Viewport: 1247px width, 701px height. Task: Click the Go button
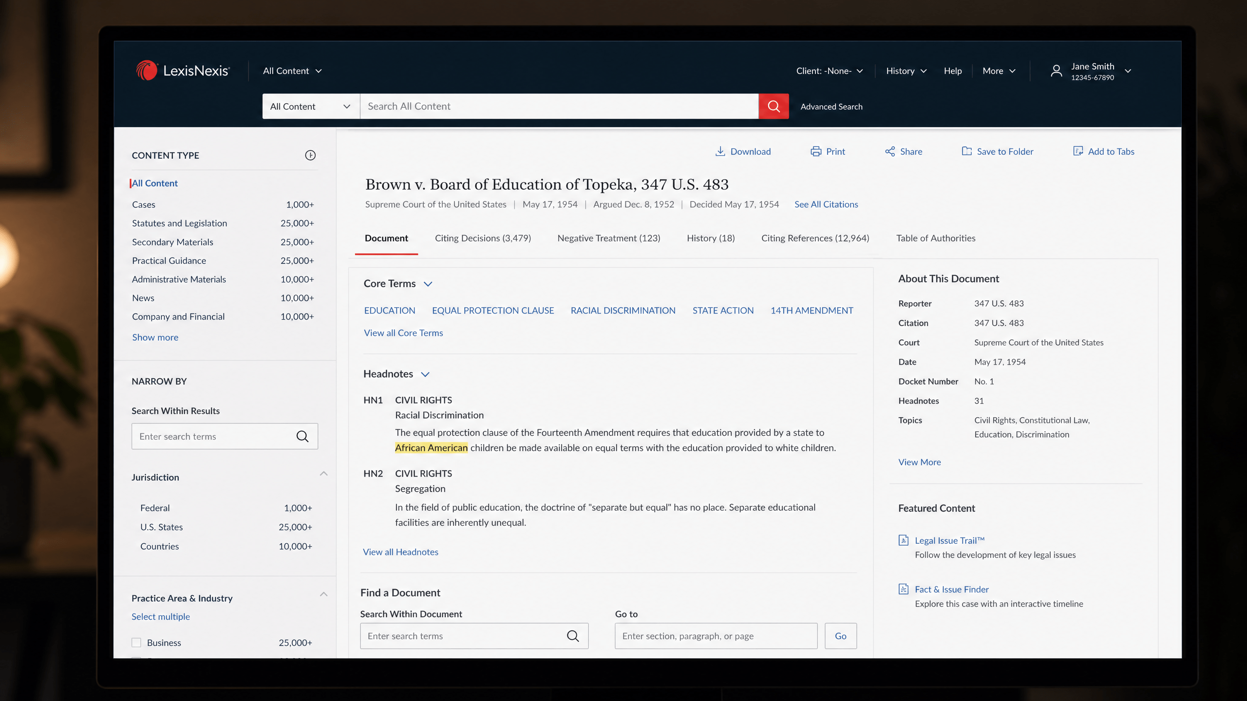(x=841, y=636)
